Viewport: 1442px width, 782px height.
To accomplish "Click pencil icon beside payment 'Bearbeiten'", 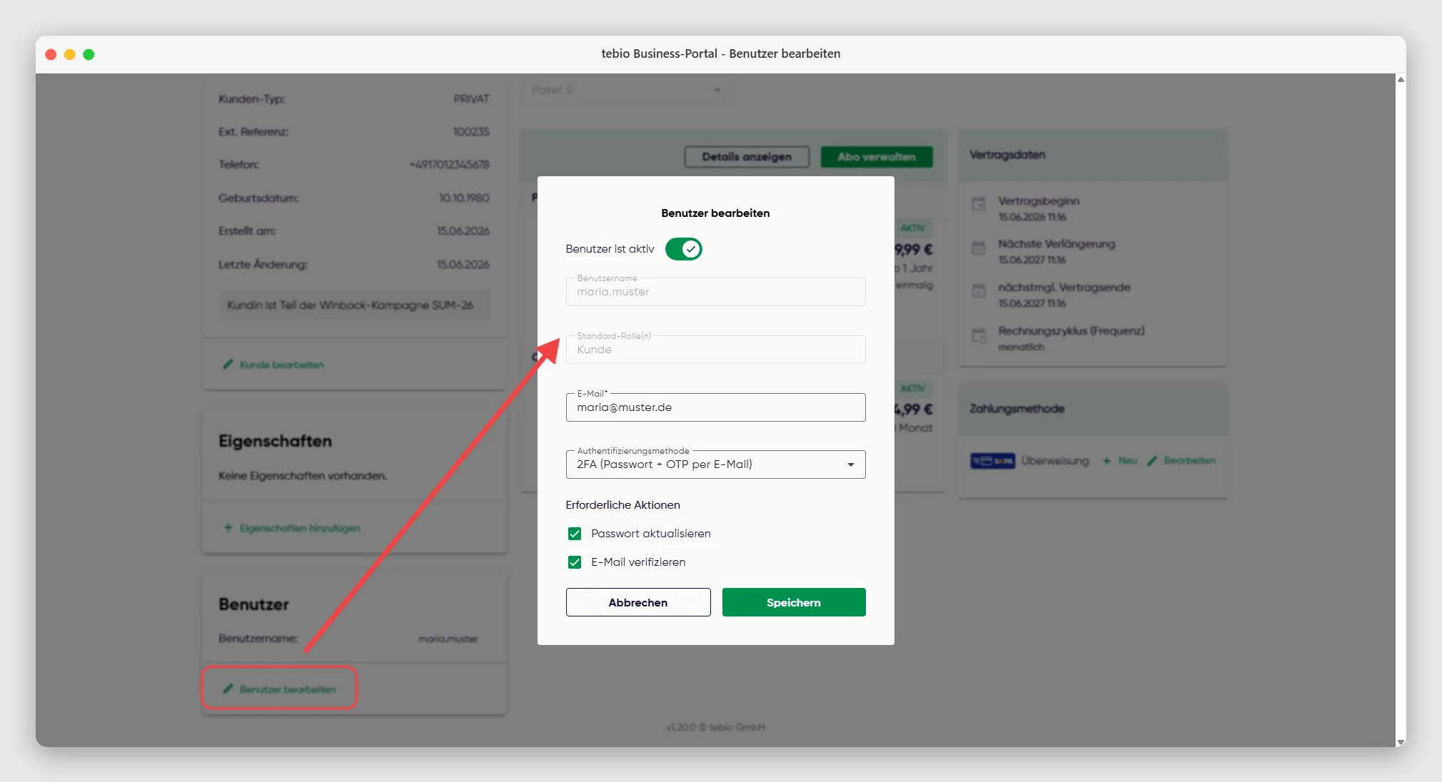I will 1151,461.
